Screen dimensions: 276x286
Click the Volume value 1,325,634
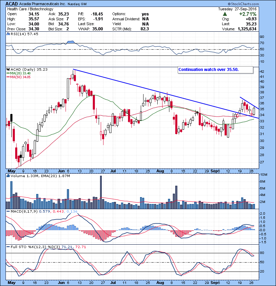[x=247, y=29]
